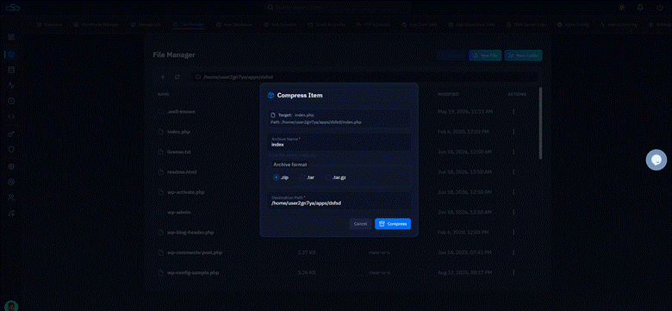Open the at-sign email sidebar icon
Screen dimensions: 672x311
click(x=11, y=182)
